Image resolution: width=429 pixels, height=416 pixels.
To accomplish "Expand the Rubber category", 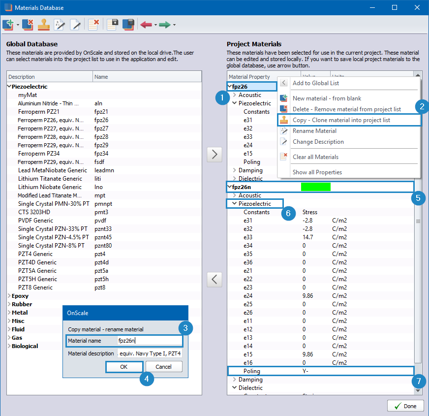I will tap(9, 304).
